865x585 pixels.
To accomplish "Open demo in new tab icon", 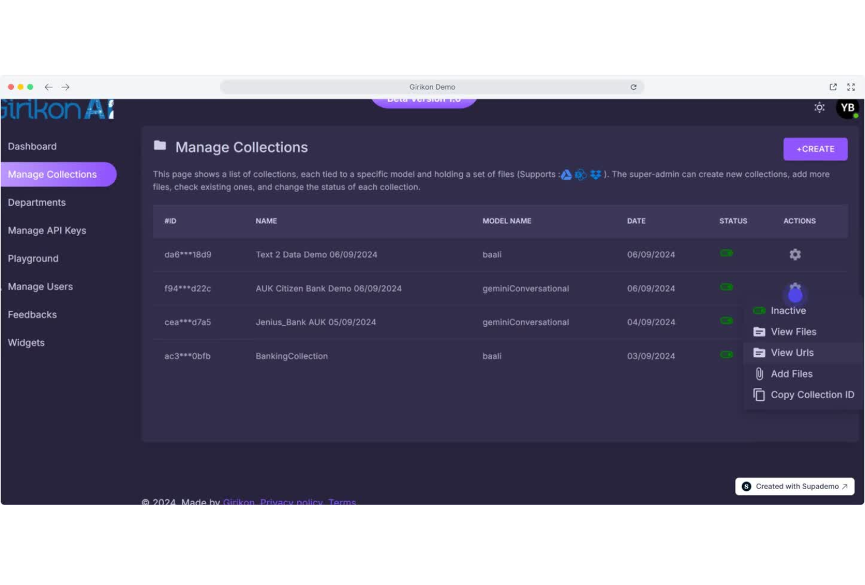I will point(833,87).
